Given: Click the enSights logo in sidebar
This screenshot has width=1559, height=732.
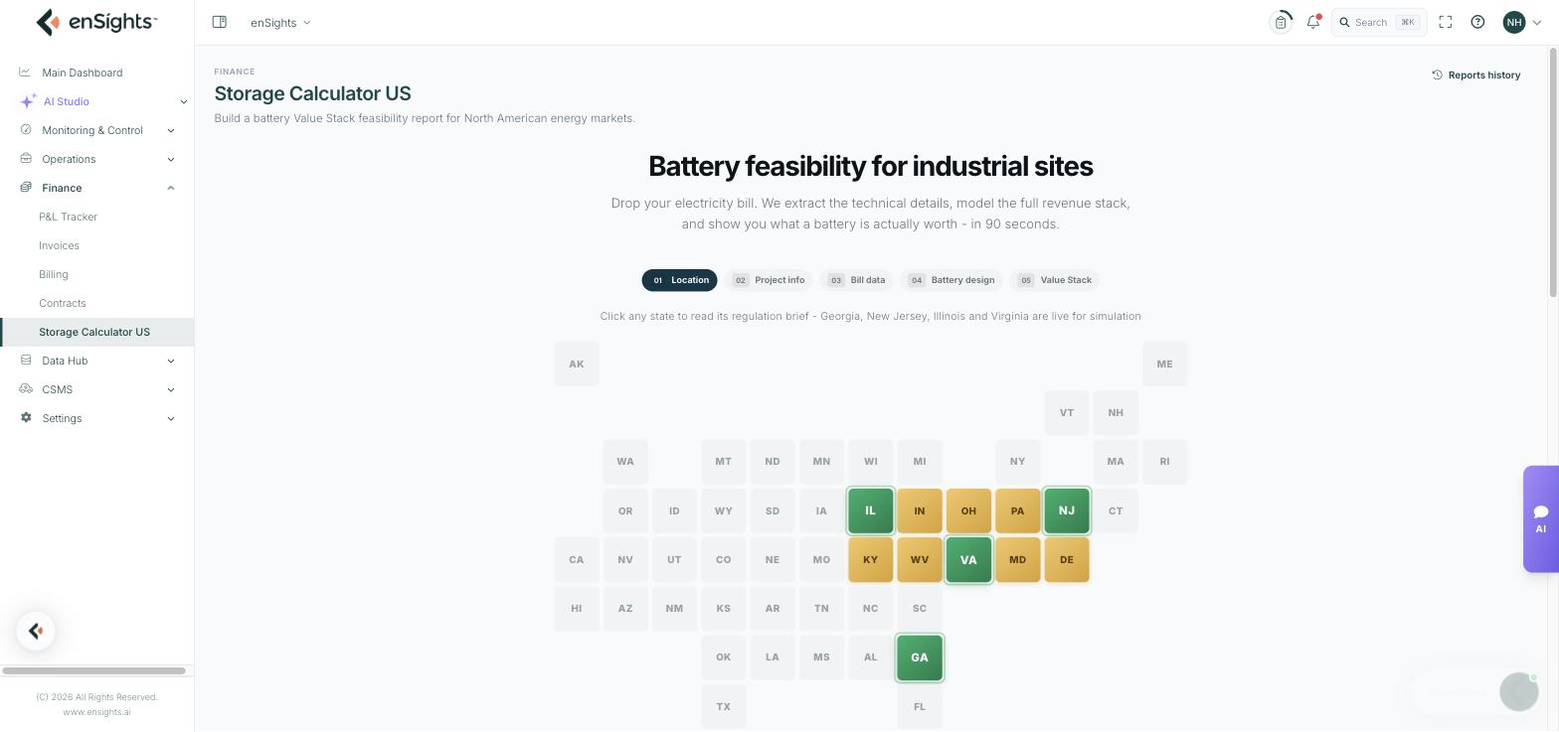Looking at the screenshot, I should click(96, 22).
